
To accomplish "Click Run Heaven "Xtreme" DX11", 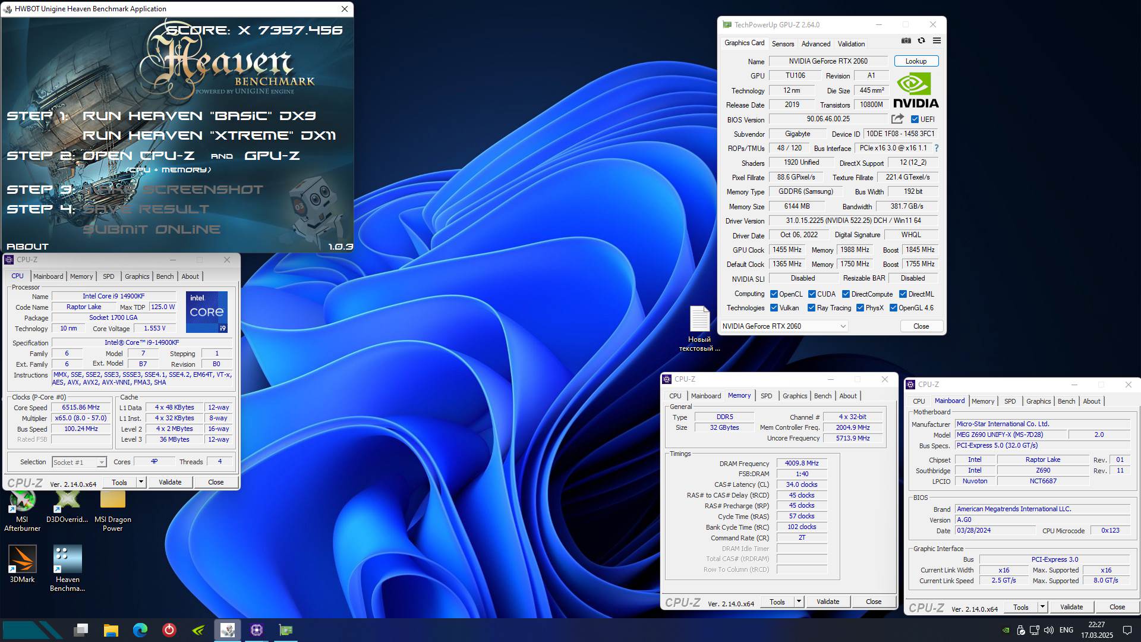I will tap(209, 136).
